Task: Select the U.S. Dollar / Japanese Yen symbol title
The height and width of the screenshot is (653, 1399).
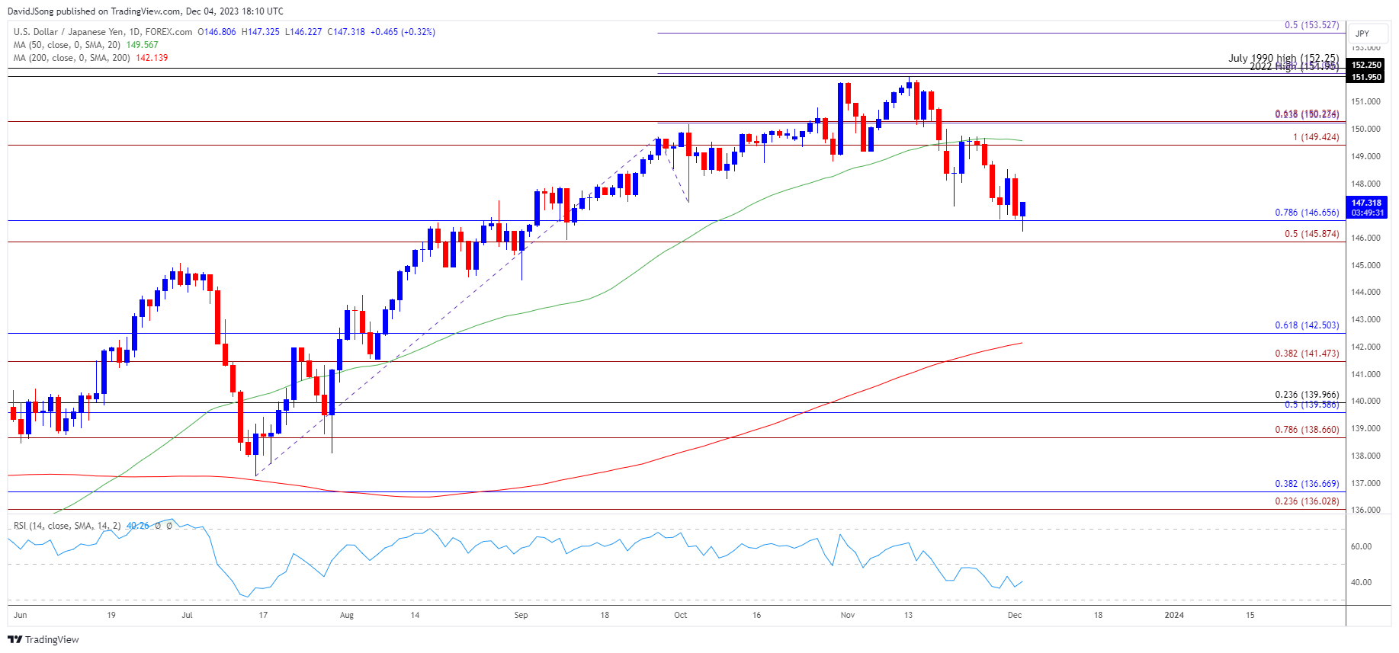Action: [103, 32]
